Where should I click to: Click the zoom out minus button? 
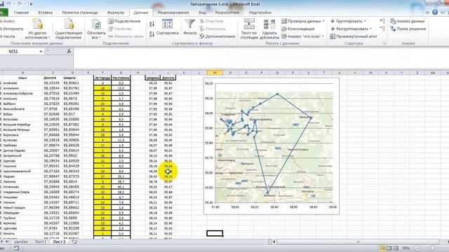tap(417, 248)
